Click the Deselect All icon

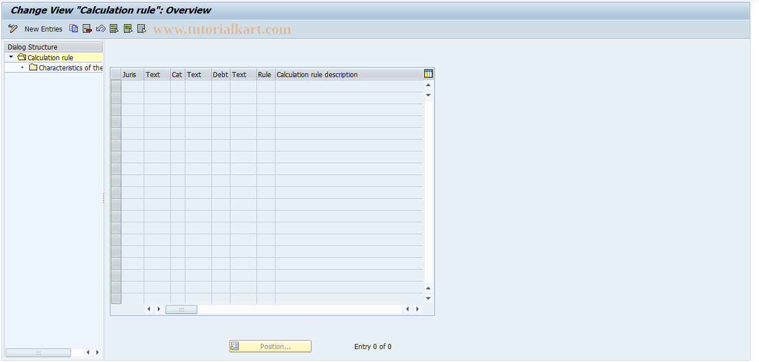[x=141, y=29]
